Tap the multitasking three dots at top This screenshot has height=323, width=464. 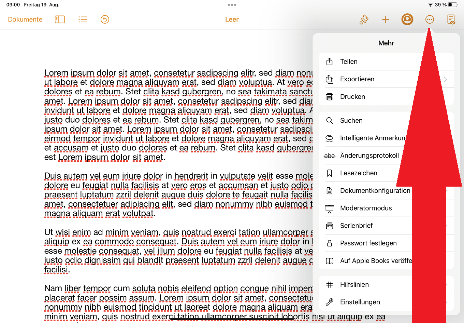(232, 5)
